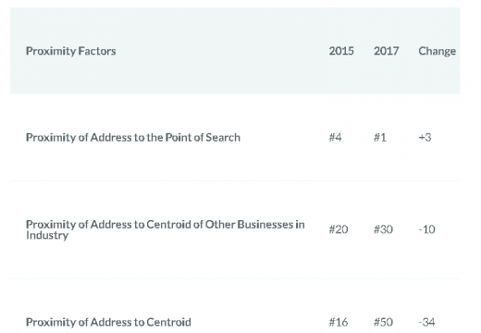This screenshot has height=333, width=481.
Task: Click the #1 ranking in 2017 column
Action: 380,137
